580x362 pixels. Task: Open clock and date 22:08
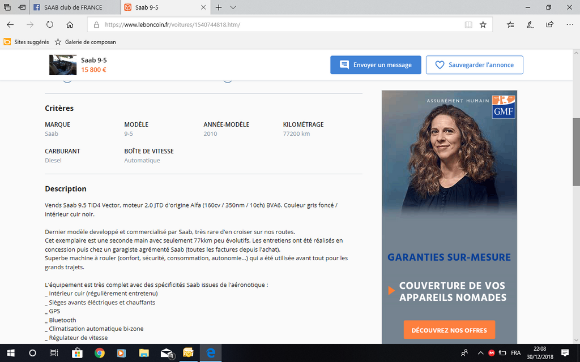pos(540,353)
